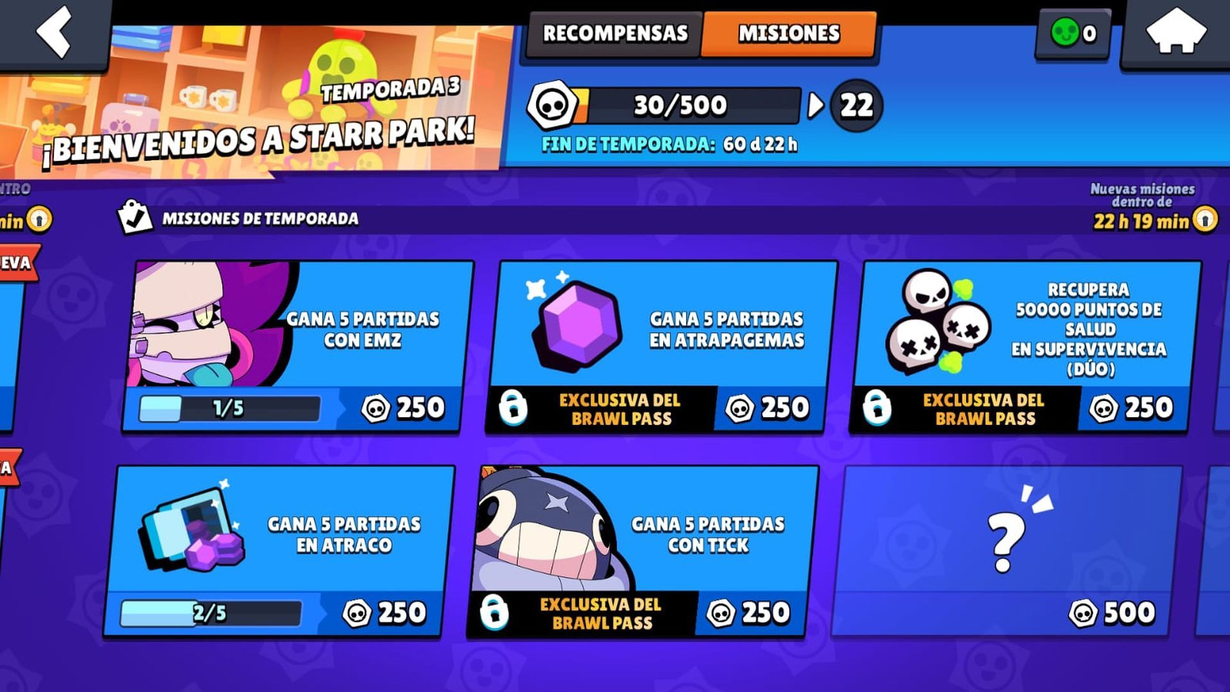
Task: Select the Misiones tab
Action: coord(789,33)
